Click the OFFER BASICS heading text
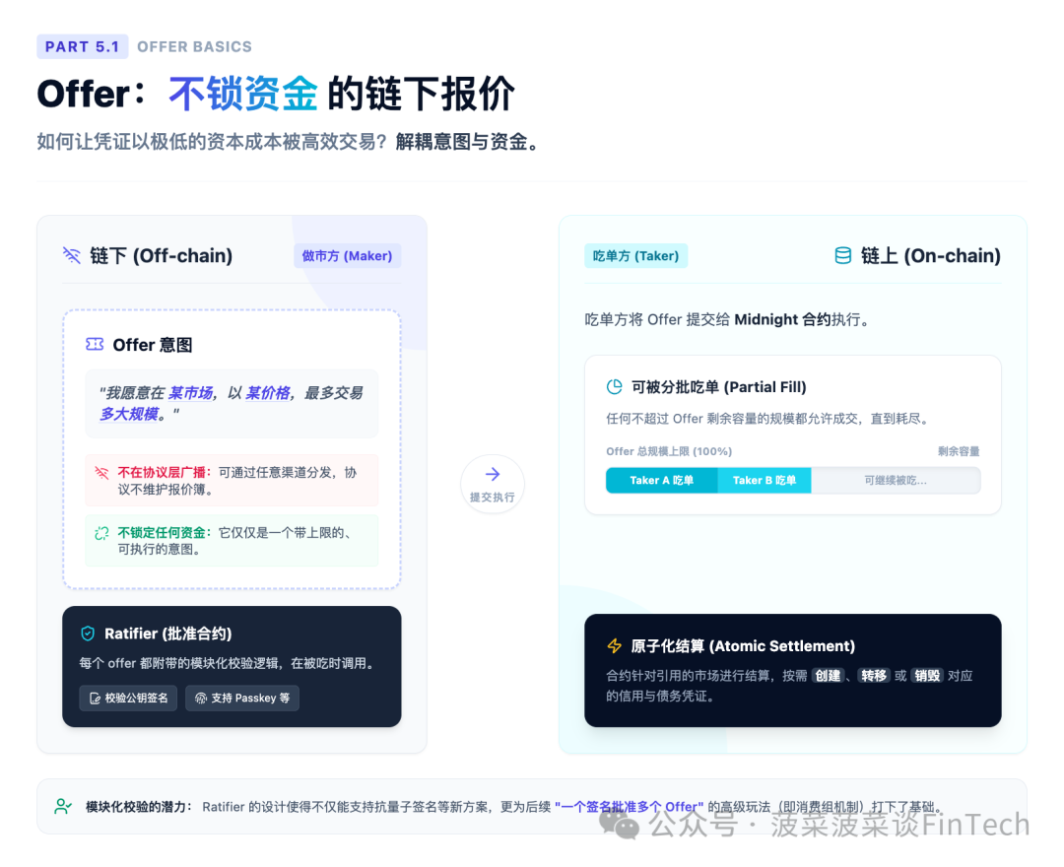 [195, 47]
